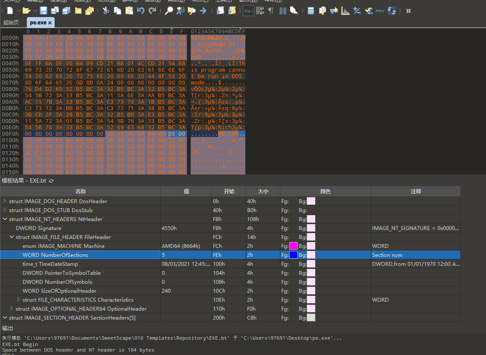Click the Paste clipboard icon

[129, 11]
